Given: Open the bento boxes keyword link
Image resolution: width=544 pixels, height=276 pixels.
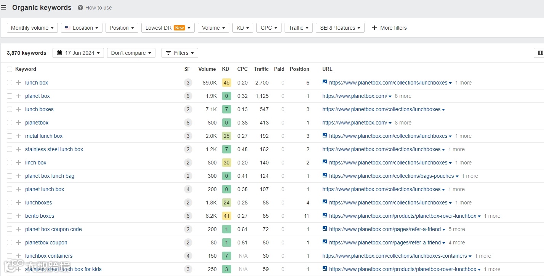Looking at the screenshot, I should [40, 216].
